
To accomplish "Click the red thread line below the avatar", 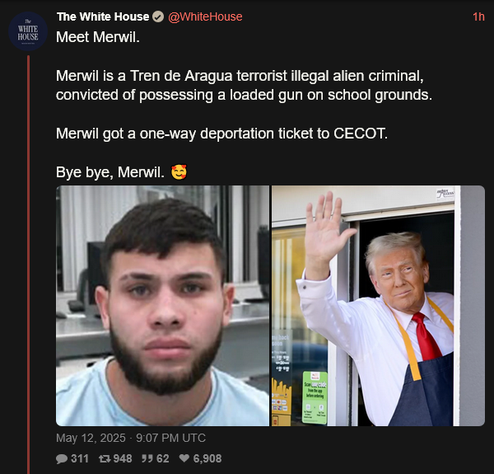I will tap(28, 265).
